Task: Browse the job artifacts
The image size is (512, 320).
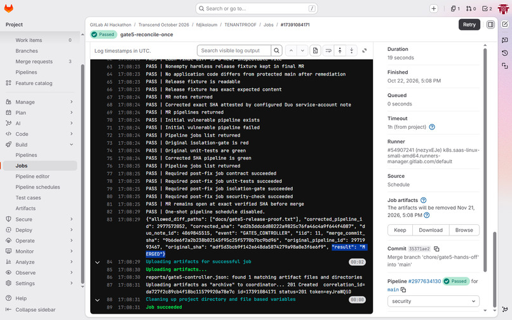Action: [x=464, y=230]
